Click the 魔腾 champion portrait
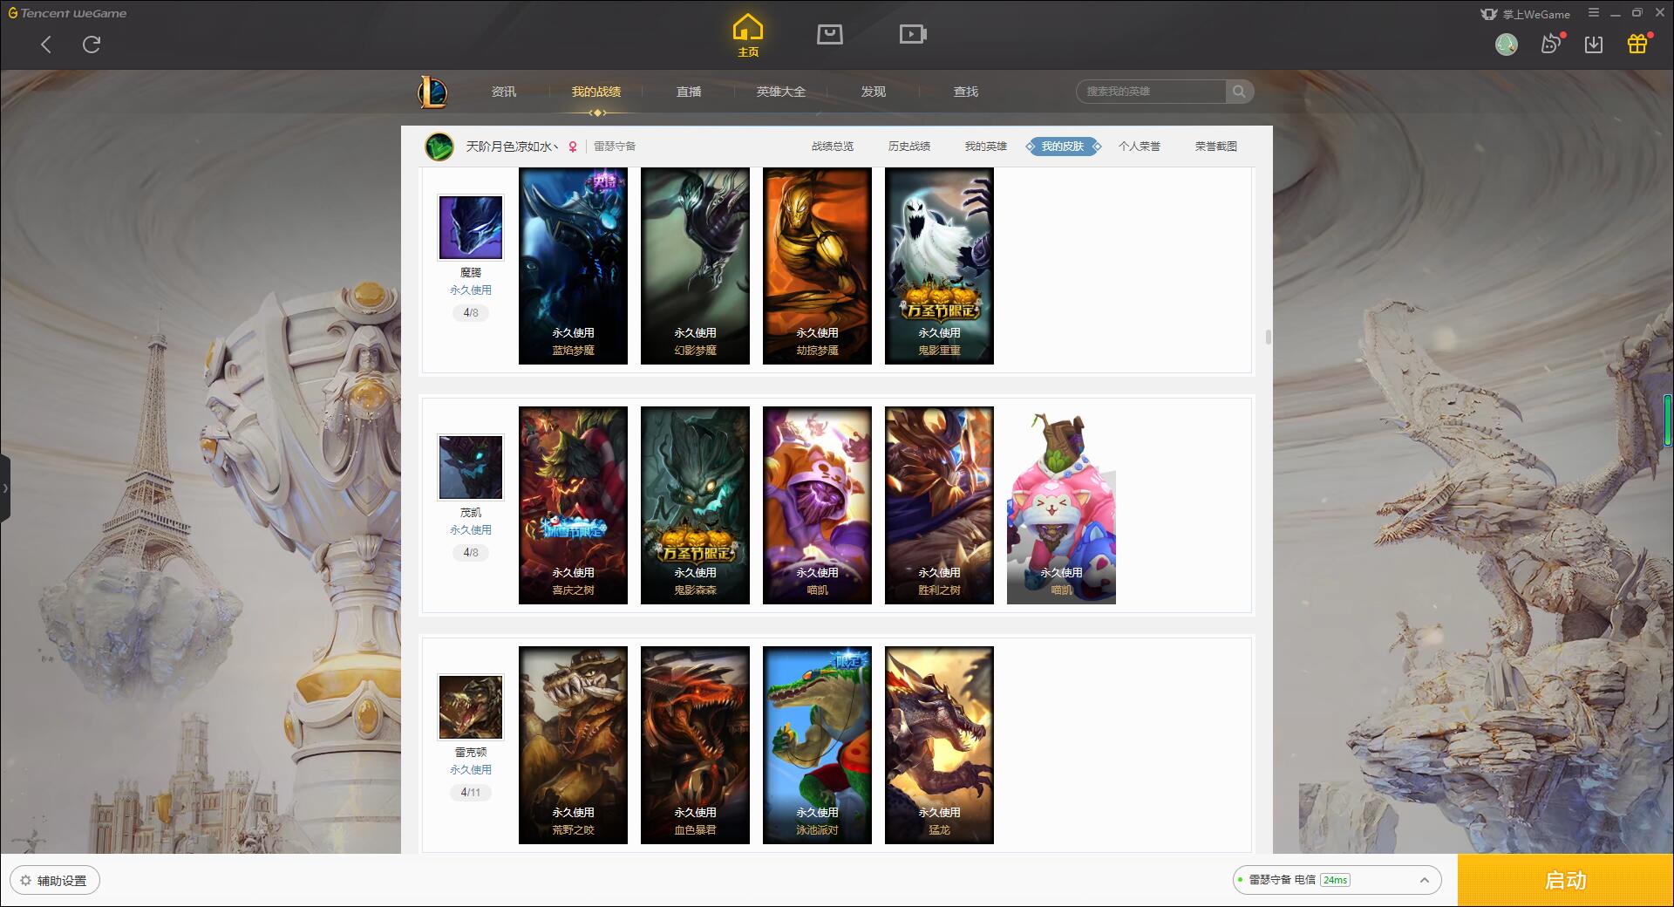1674x907 pixels. (x=471, y=228)
